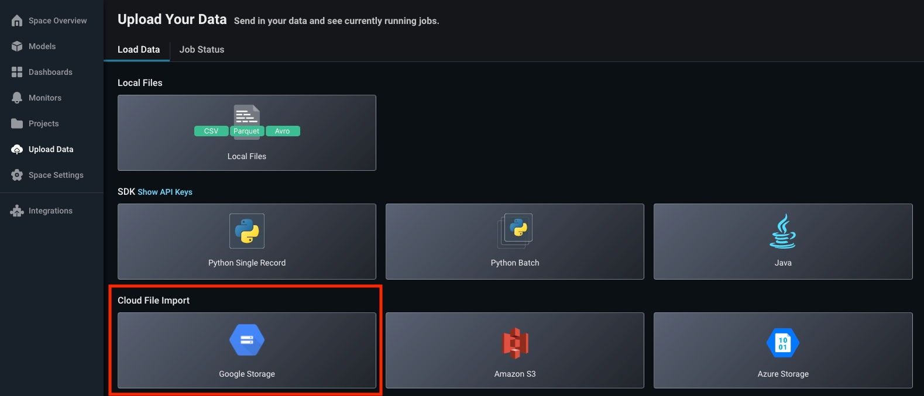Select the Dashboards grid icon

(x=17, y=72)
